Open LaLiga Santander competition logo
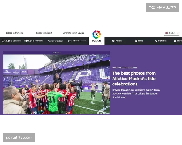 point(12,41)
